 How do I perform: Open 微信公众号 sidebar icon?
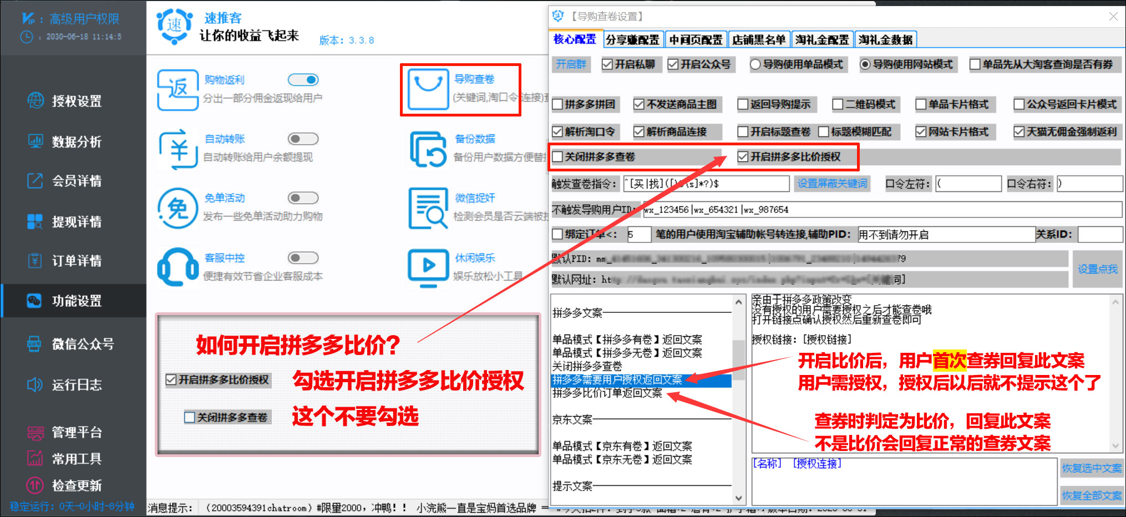click(34, 344)
